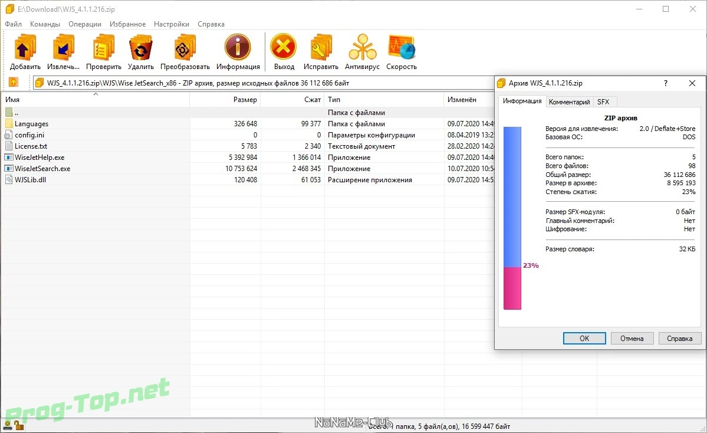Click the parent folder '..' icon

click(9, 112)
